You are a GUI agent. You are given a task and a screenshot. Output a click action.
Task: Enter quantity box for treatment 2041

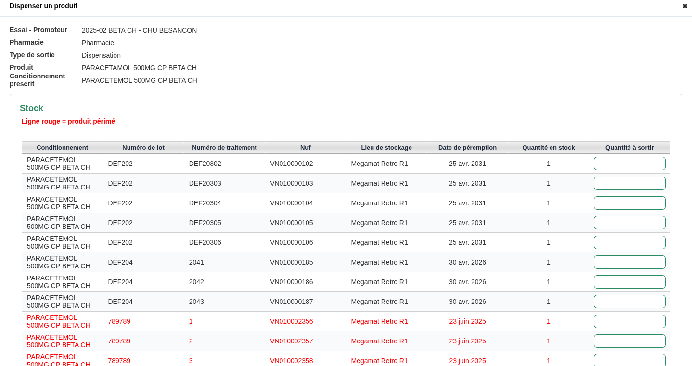click(x=629, y=262)
